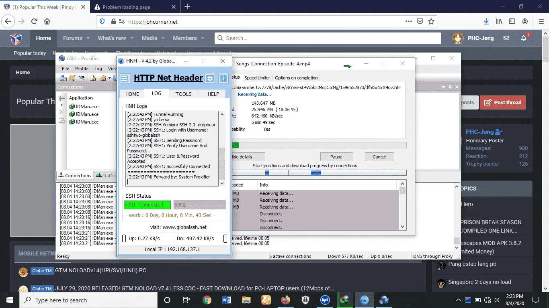Click the Proxifier new profile document icon
Viewport: 549px width, 308px height.
tap(93, 78)
